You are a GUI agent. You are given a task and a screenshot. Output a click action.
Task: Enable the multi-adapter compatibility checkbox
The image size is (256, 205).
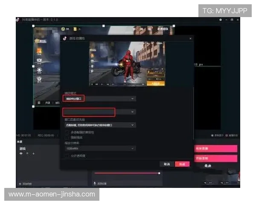pyautogui.click(x=67, y=132)
